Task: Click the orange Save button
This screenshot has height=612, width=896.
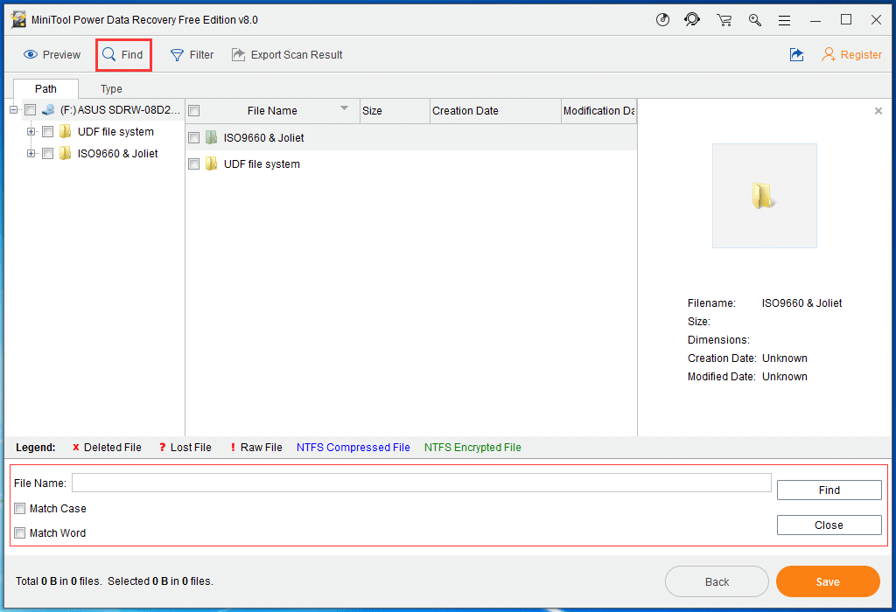Action: (827, 581)
